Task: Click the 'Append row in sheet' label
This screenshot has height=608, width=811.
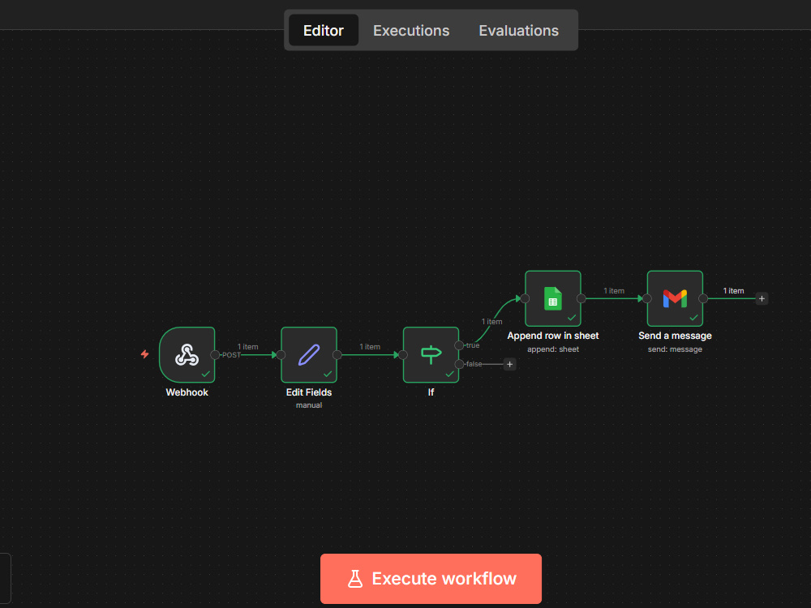Action: pyautogui.click(x=553, y=336)
